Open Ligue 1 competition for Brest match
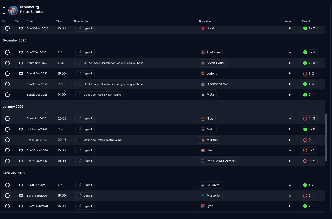The width and height of the screenshot is (332, 219). [x=85, y=28]
